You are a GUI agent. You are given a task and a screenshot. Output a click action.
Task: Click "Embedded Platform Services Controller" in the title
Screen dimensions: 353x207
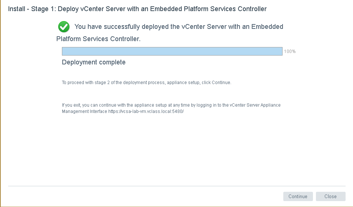click(x=216, y=9)
